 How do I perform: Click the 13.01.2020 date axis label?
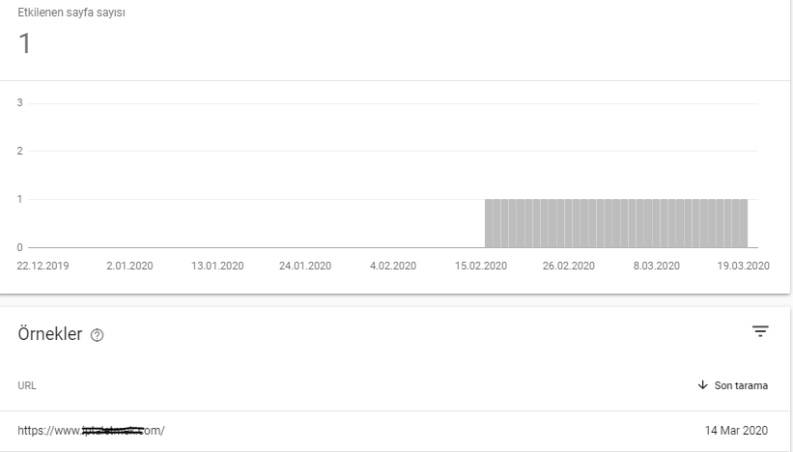click(x=217, y=266)
